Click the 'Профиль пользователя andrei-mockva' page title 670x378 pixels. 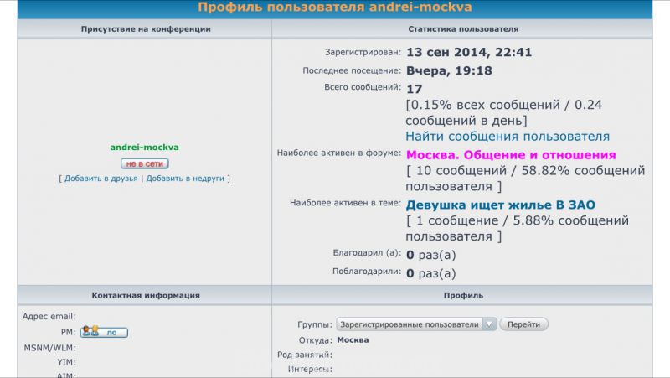click(335, 8)
